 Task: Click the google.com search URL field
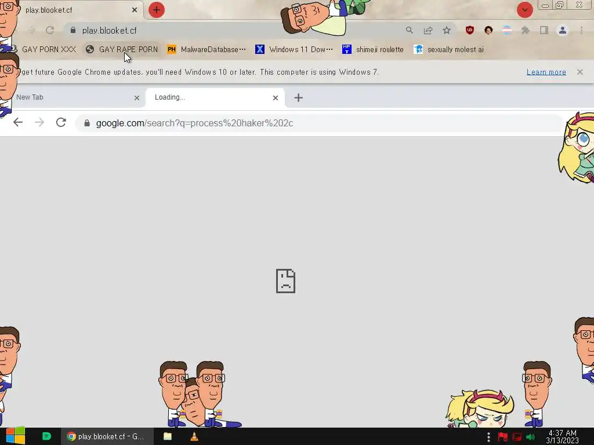319,123
